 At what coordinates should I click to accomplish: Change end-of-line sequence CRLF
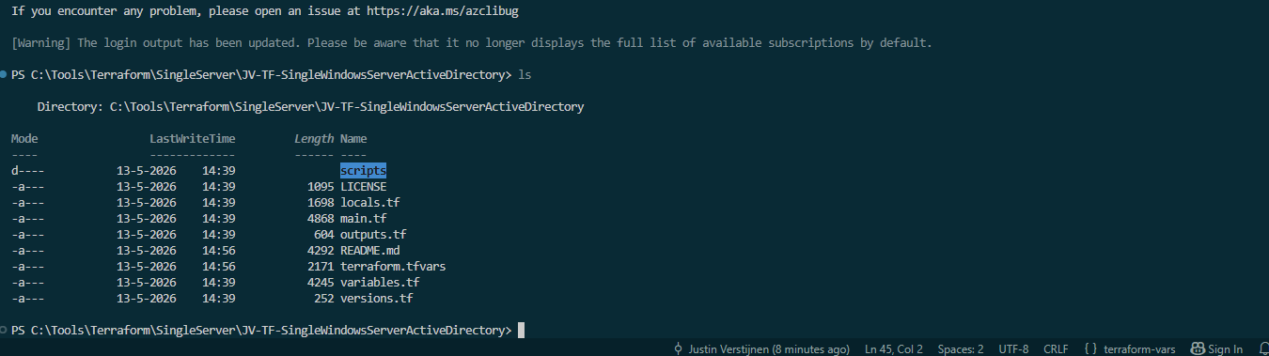point(1056,348)
